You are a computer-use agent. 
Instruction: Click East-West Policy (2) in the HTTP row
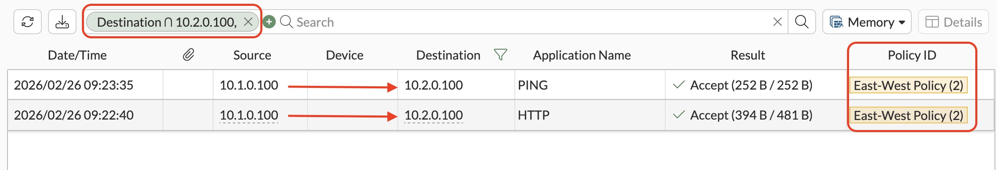[908, 115]
